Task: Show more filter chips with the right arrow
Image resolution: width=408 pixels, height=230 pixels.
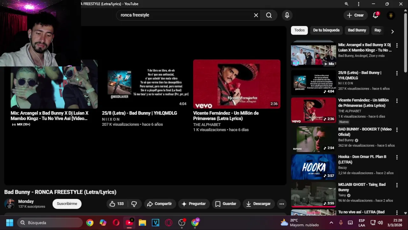Action: pos(392,31)
